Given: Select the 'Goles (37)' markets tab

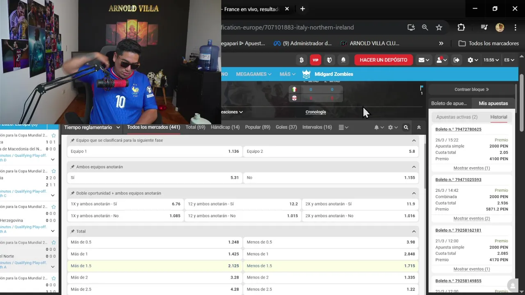Looking at the screenshot, I should click(286, 127).
